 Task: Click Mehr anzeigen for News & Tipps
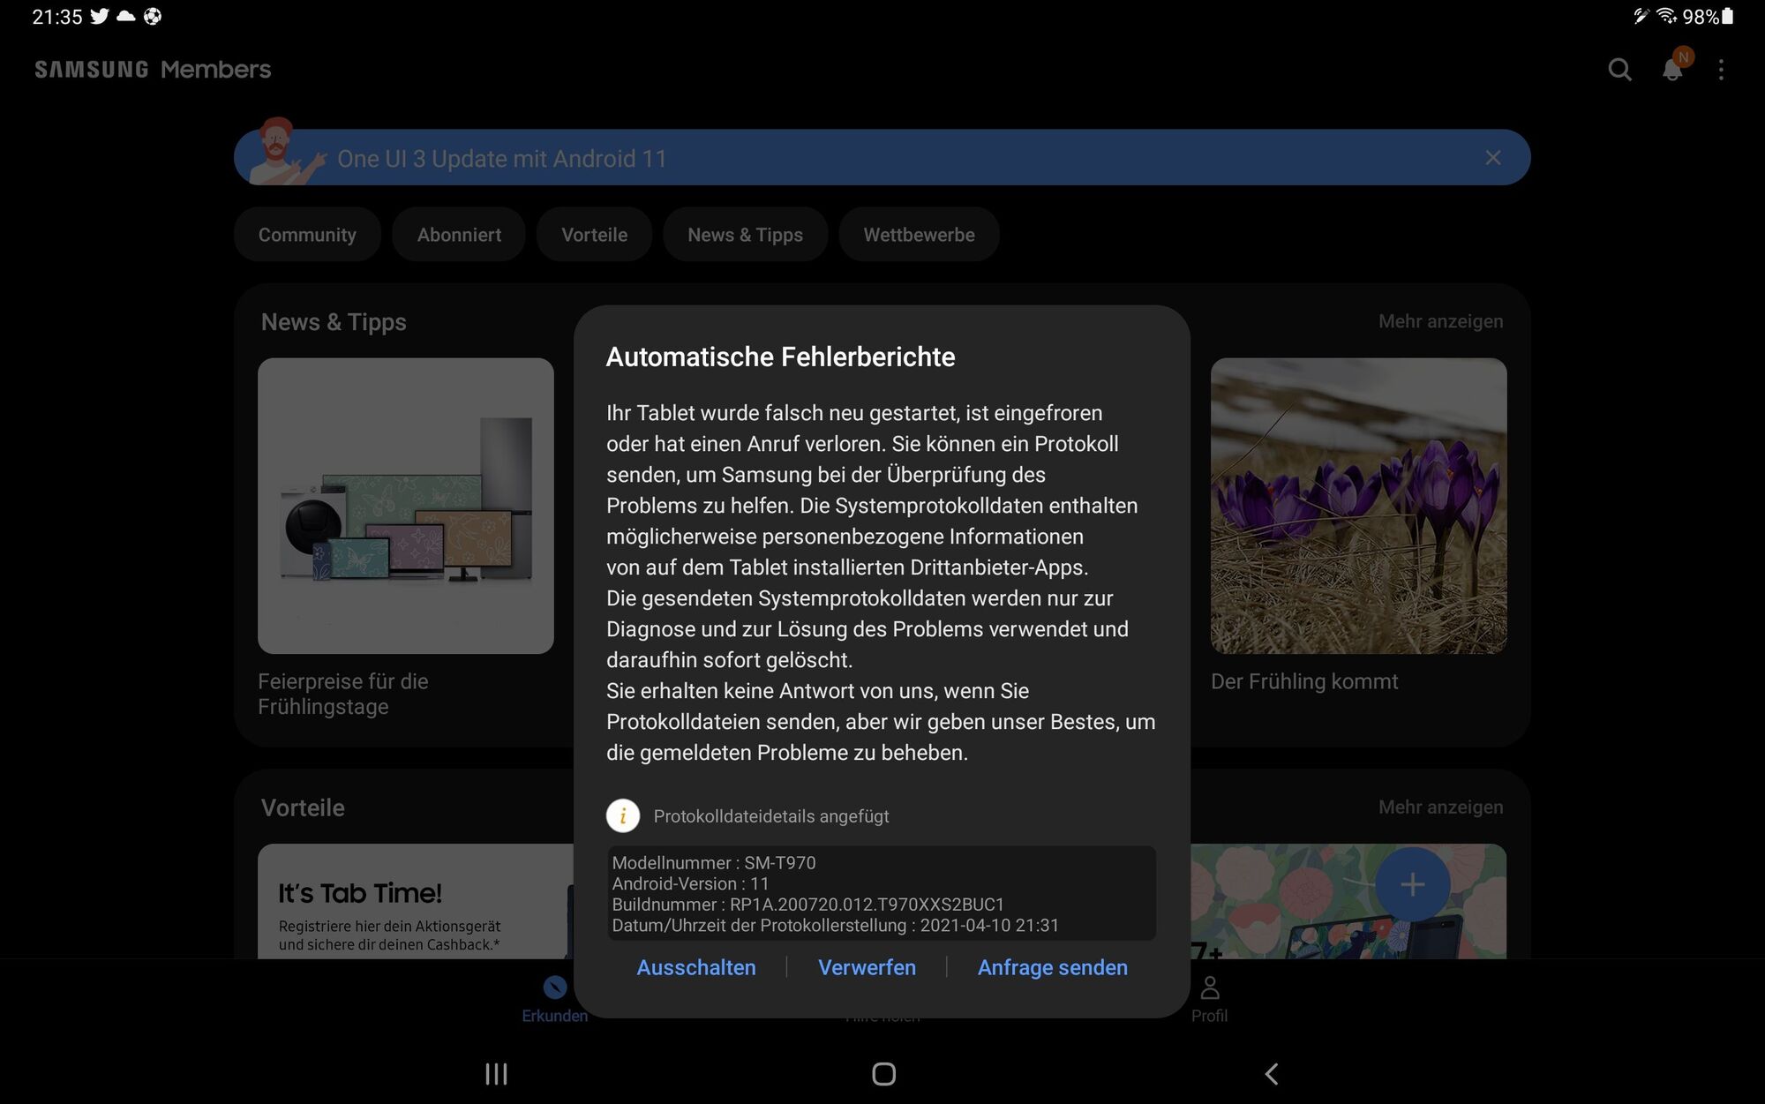1440,321
